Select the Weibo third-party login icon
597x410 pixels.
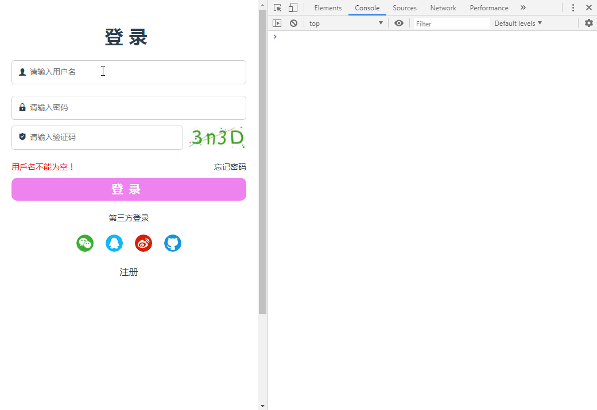coord(143,243)
